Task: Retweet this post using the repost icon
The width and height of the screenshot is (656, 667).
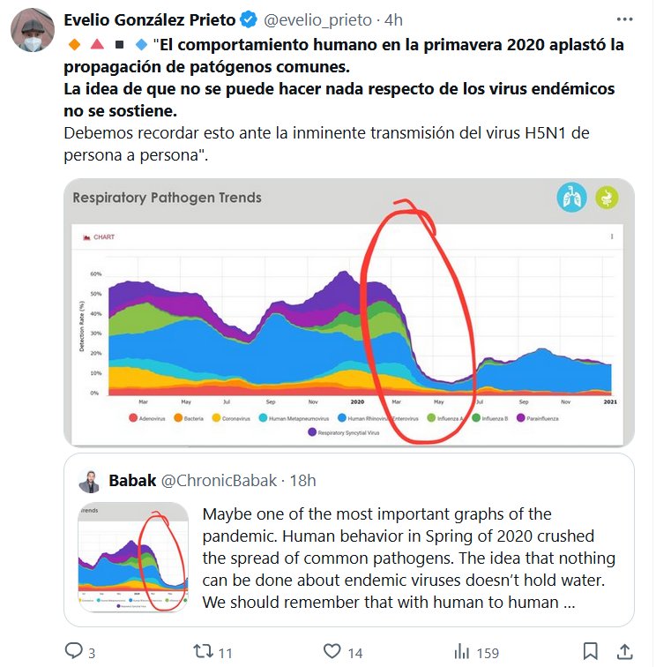Action: click(x=202, y=652)
